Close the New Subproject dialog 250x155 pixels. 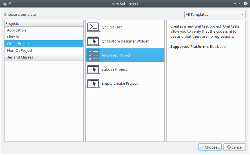[246, 3]
